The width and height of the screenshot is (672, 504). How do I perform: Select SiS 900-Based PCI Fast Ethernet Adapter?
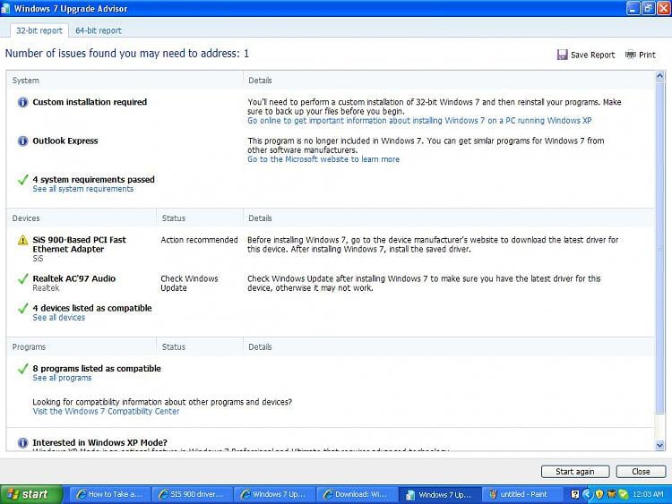coord(79,244)
